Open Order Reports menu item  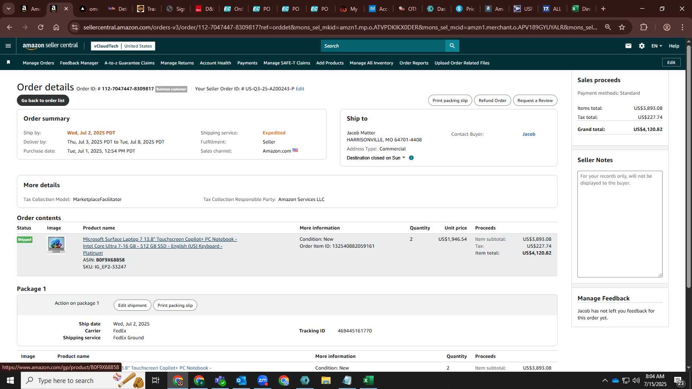coord(414,63)
